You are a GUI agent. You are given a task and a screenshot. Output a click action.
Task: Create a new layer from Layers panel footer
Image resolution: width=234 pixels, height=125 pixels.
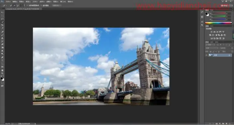click(226, 124)
